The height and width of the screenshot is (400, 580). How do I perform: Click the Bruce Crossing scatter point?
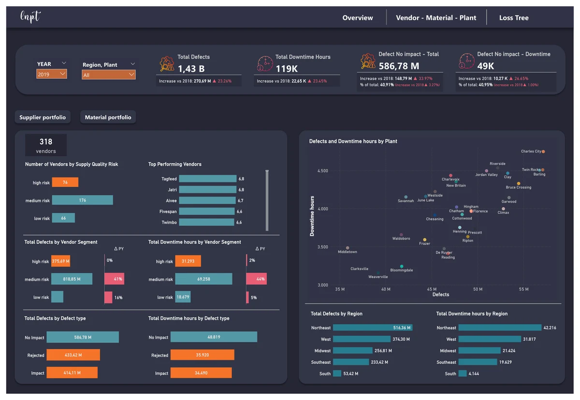[x=519, y=183]
